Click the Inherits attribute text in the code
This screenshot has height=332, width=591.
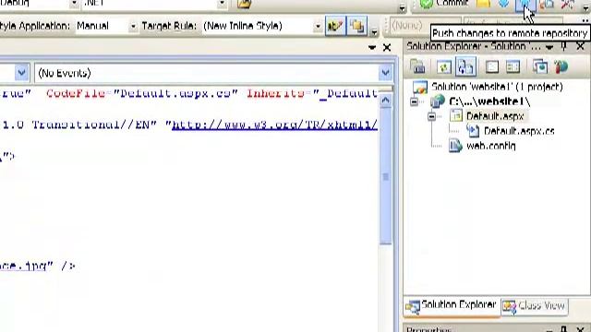pyautogui.click(x=275, y=93)
